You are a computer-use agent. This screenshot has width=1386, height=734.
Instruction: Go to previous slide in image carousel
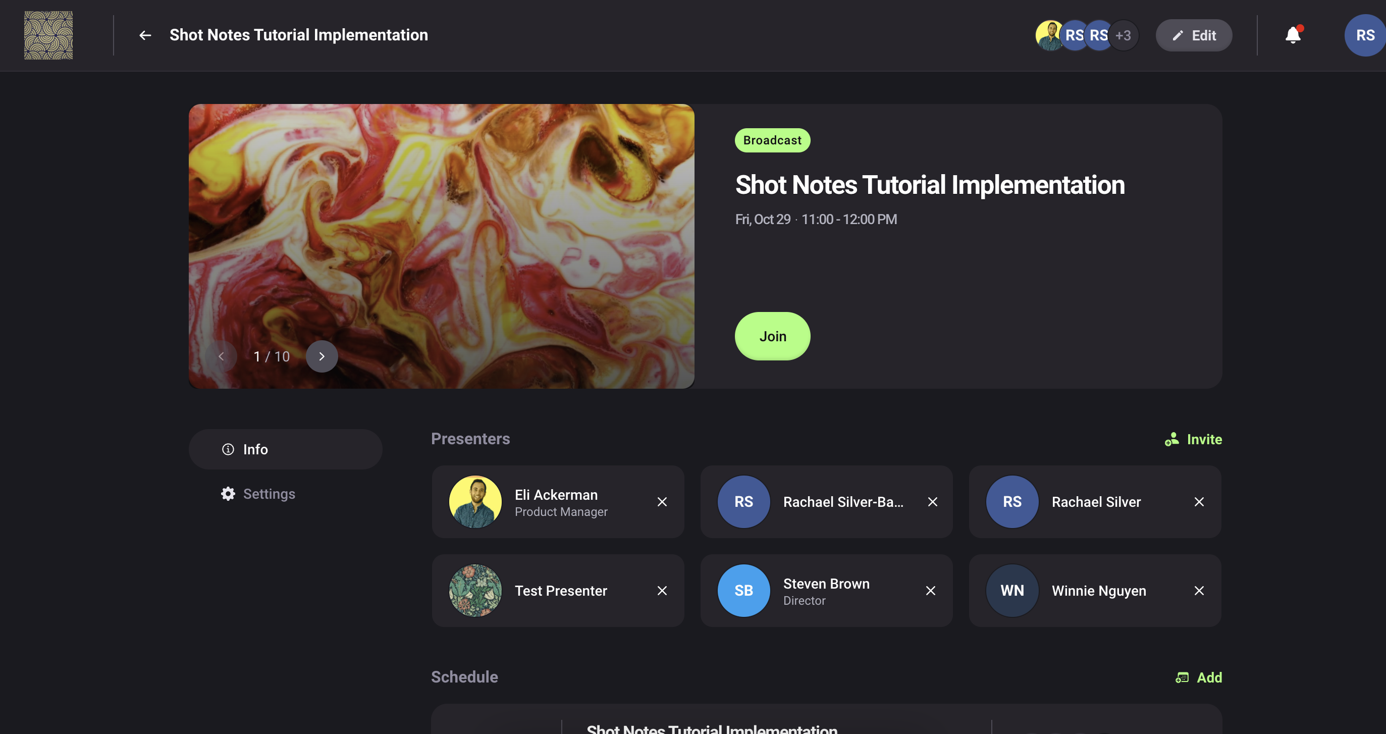(x=221, y=356)
